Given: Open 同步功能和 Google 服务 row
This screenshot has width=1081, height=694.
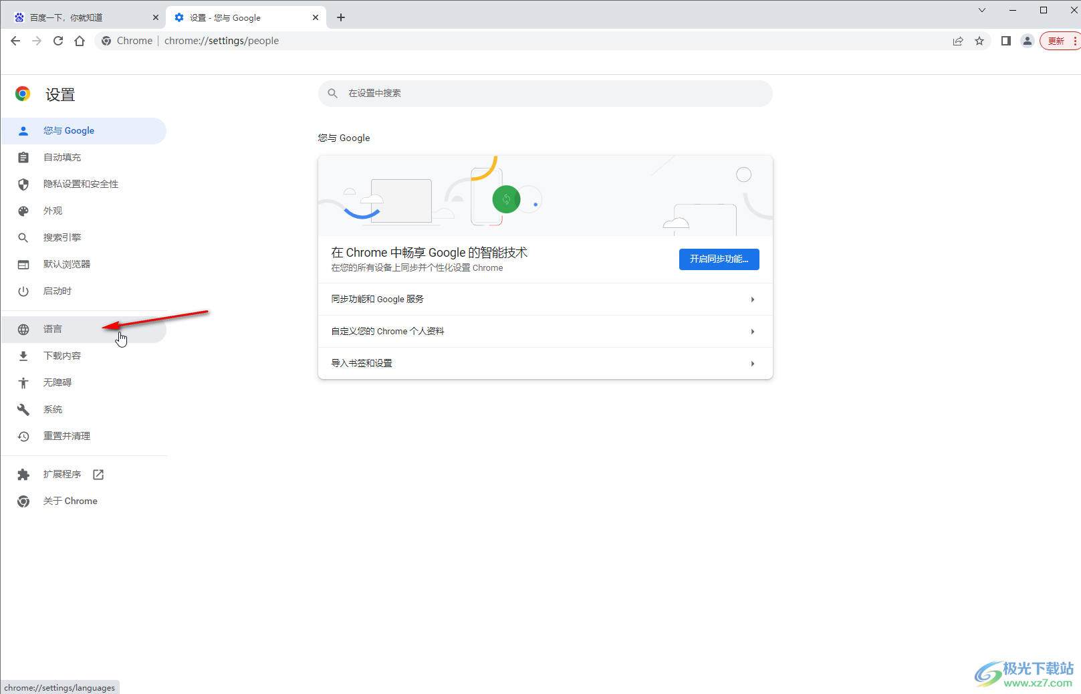Looking at the screenshot, I should (x=546, y=300).
